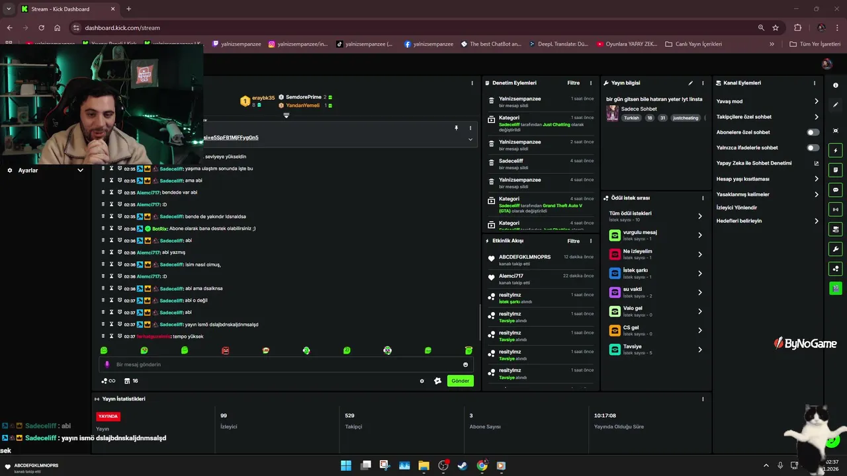The width and height of the screenshot is (847, 476).
Task: Reload the dashboard page
Action: point(41,28)
